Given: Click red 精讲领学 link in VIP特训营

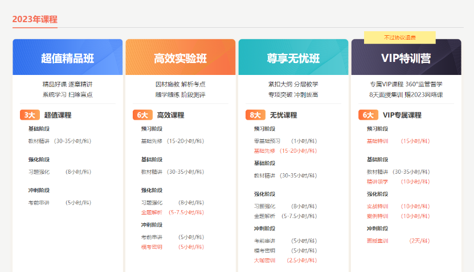Looking at the screenshot, I should [377, 182].
